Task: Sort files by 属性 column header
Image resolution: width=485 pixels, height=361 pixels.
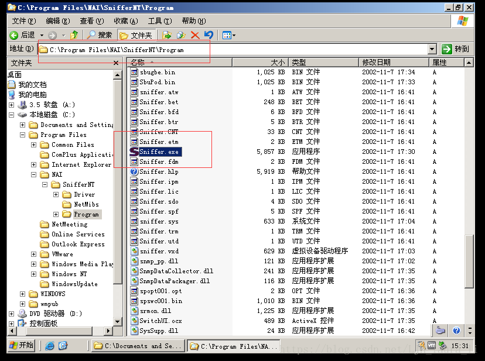Action: (447, 63)
